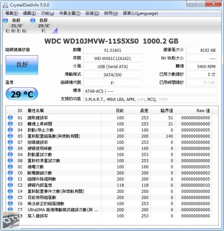Image resolution: width=224 pixels, height=231 pixels.
Task: Click the 磁碟健康狀態 label
Action: coord(18,50)
